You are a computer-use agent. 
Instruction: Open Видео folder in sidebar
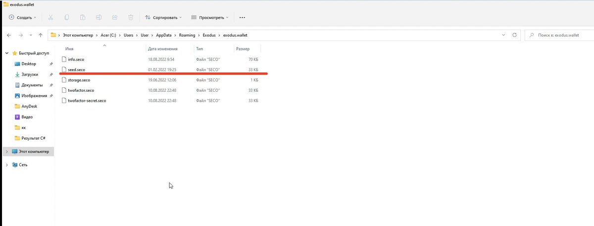click(x=27, y=117)
